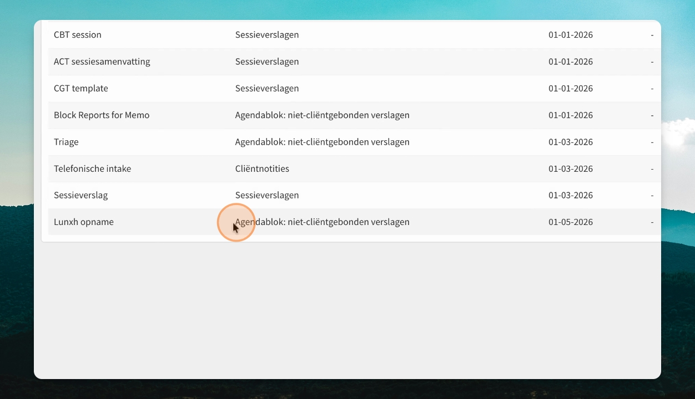
Task: Select the Cliëntnotities type cell
Action: pos(262,168)
